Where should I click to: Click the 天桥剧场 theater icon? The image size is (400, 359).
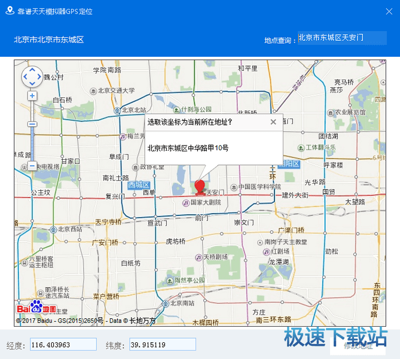199,257
